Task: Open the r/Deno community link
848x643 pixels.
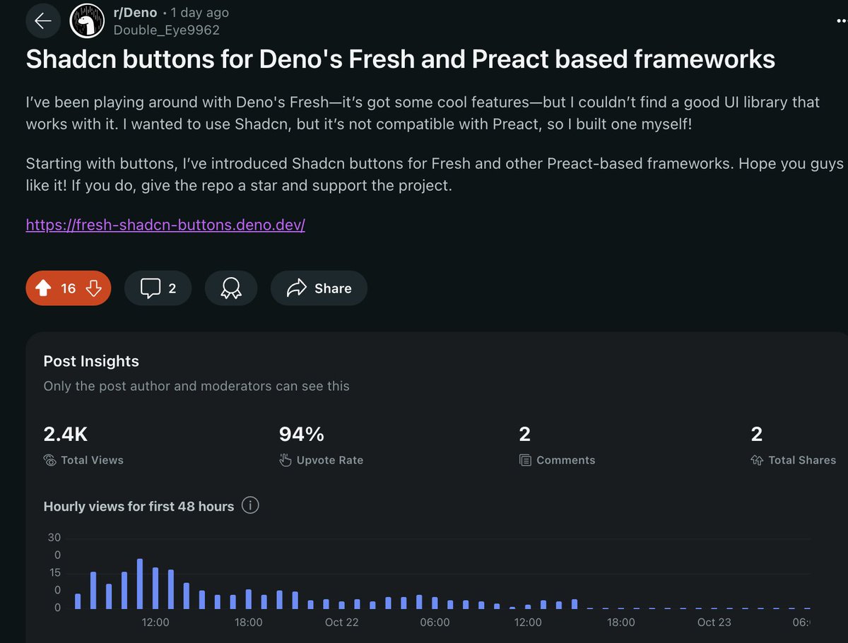Action: [x=136, y=13]
